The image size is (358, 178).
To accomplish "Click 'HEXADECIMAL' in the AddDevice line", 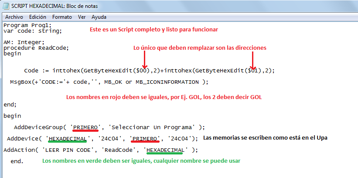I will [68, 138].
